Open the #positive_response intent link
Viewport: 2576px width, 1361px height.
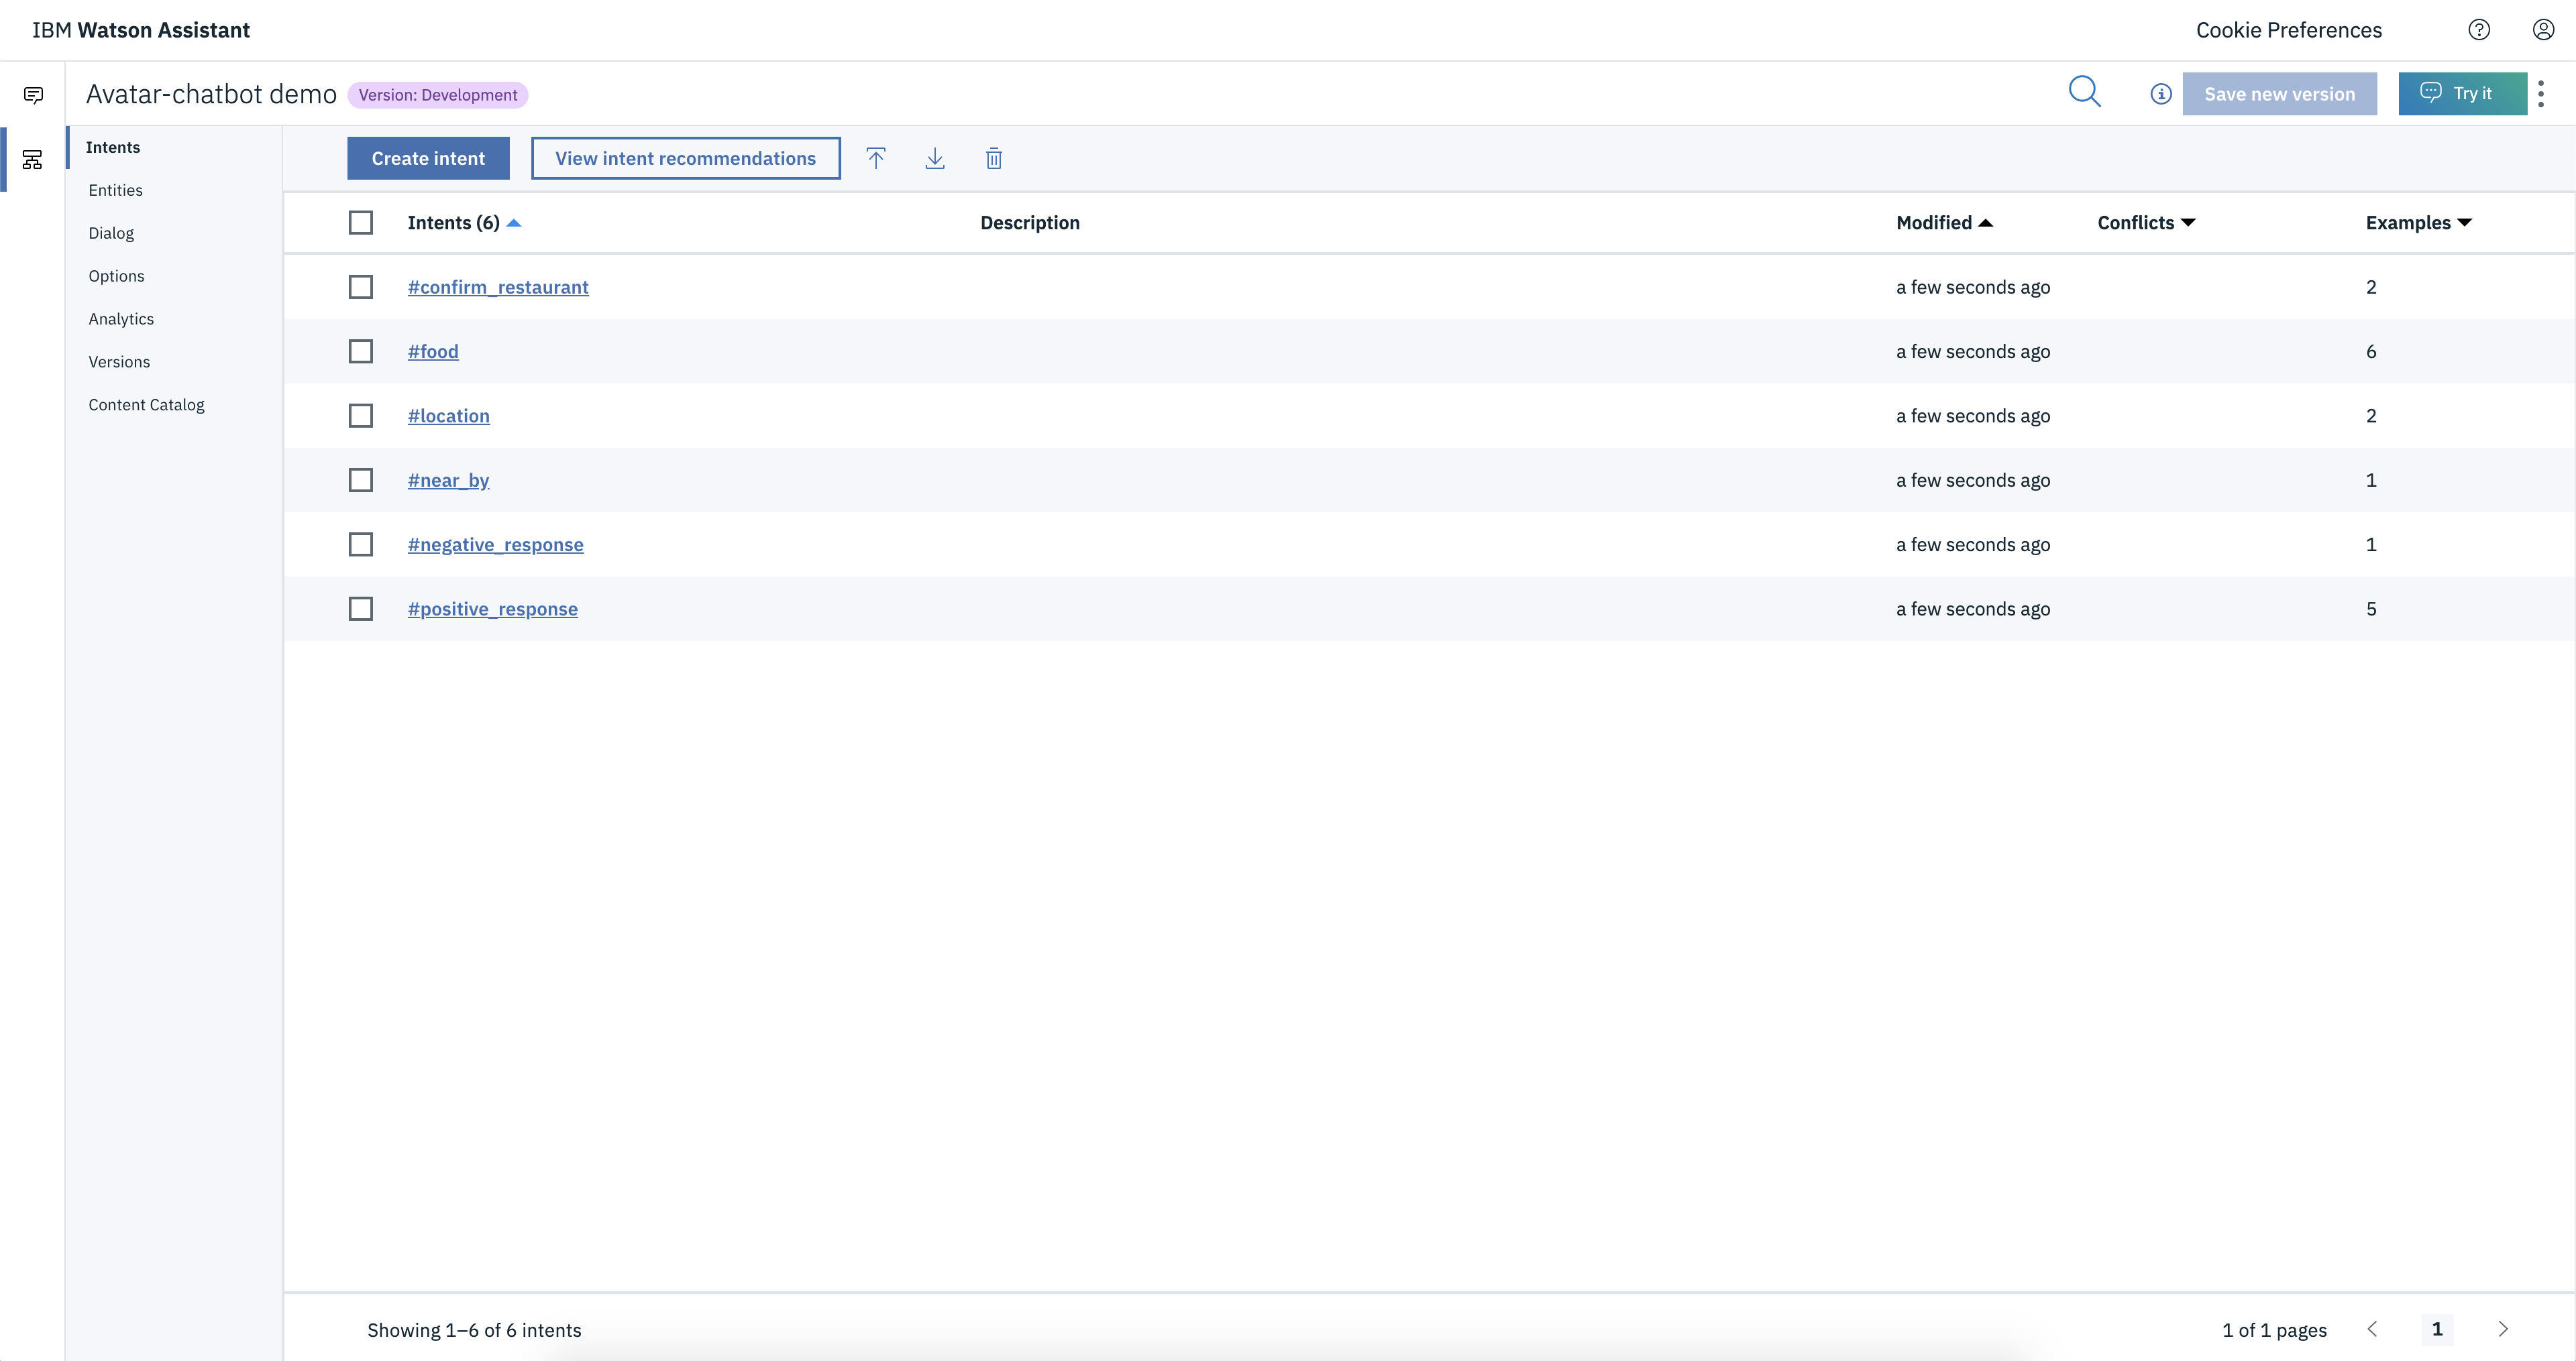492,609
